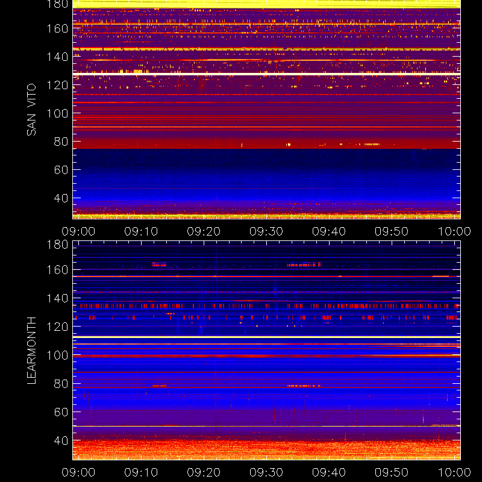Click 09:20 time label under San Vito plot
The image size is (482, 482).
click(204, 231)
